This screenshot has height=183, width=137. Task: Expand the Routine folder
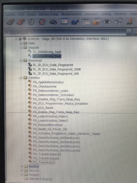(x=22, y=167)
